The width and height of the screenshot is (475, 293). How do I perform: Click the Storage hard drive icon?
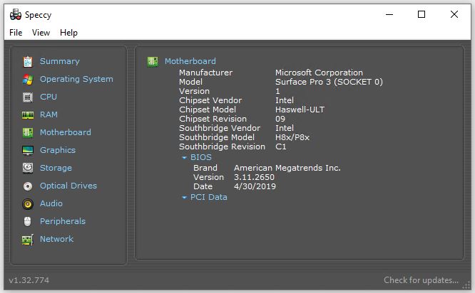28,168
